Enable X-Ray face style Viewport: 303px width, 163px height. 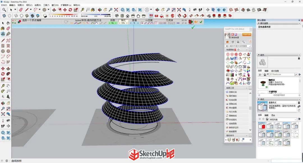(x=4, y=16)
